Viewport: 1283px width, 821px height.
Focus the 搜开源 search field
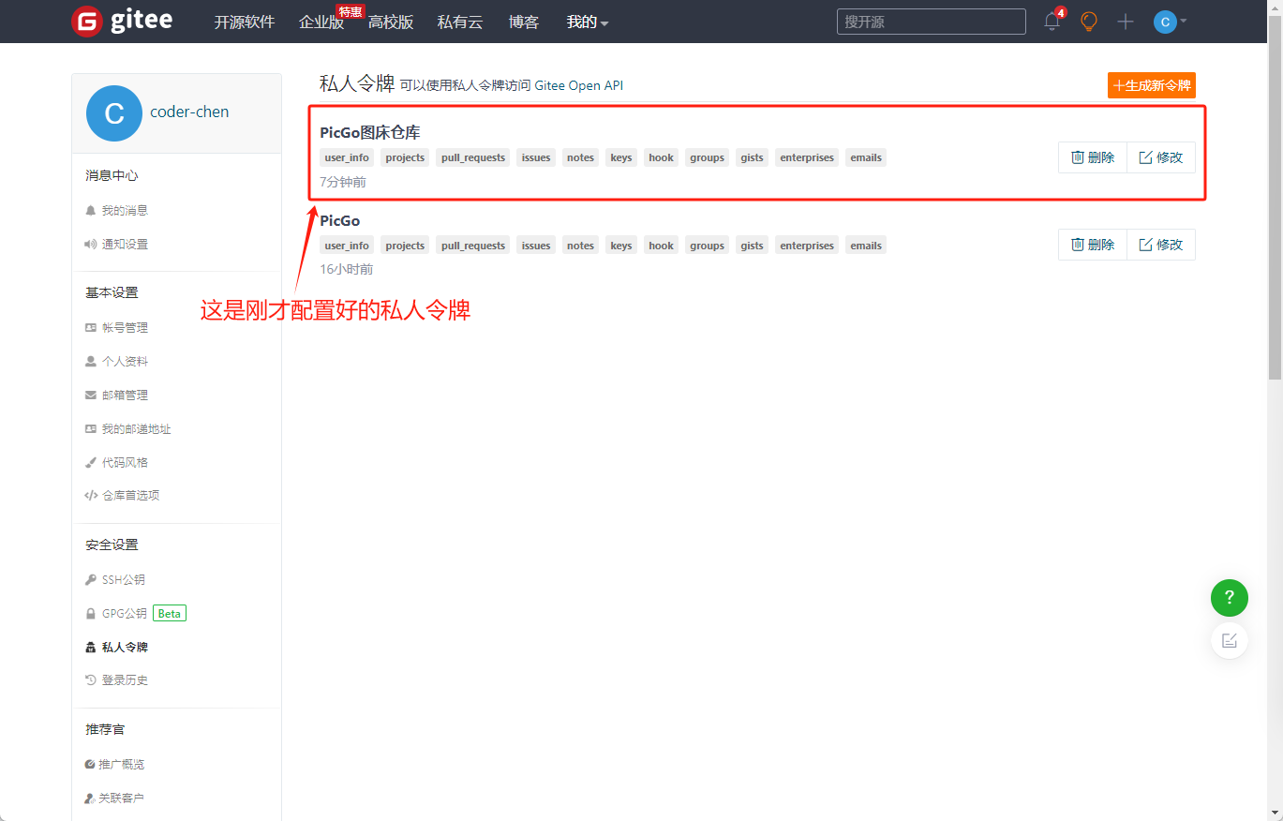tap(932, 22)
